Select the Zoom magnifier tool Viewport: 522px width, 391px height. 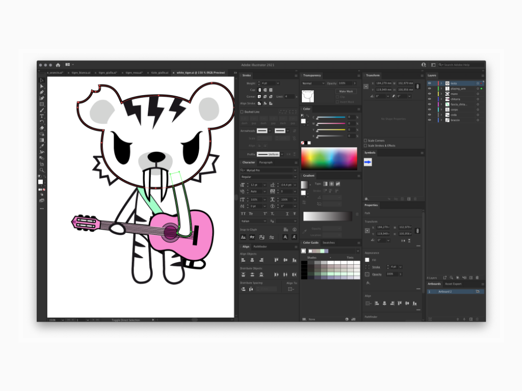[x=42, y=170]
